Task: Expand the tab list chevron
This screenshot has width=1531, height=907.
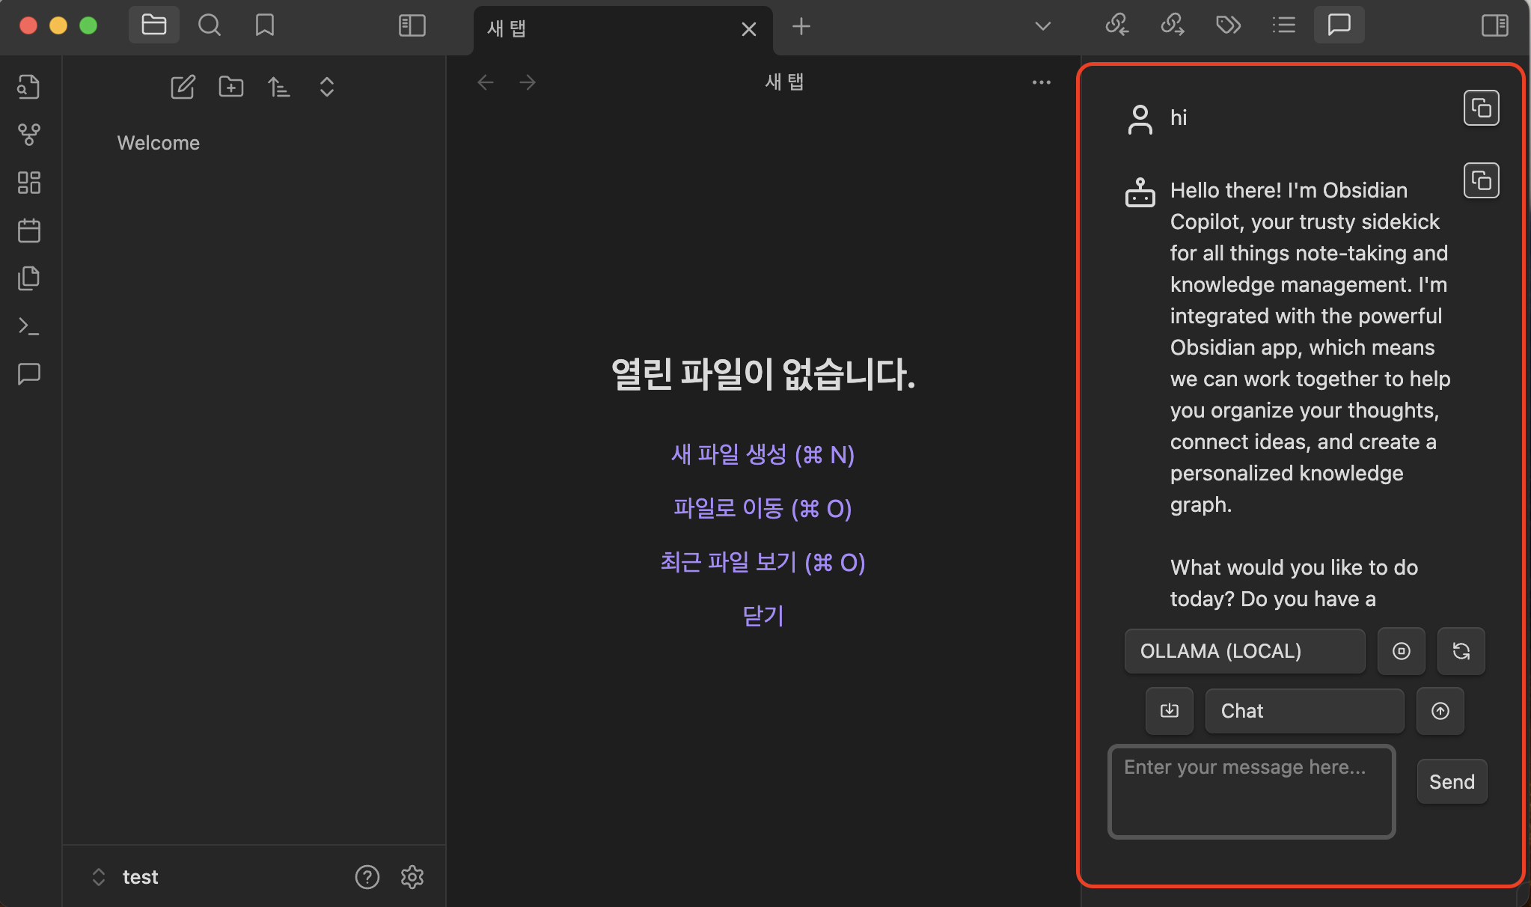Action: point(1042,27)
